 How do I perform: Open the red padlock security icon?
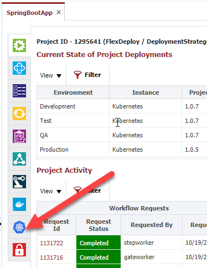tap(19, 250)
